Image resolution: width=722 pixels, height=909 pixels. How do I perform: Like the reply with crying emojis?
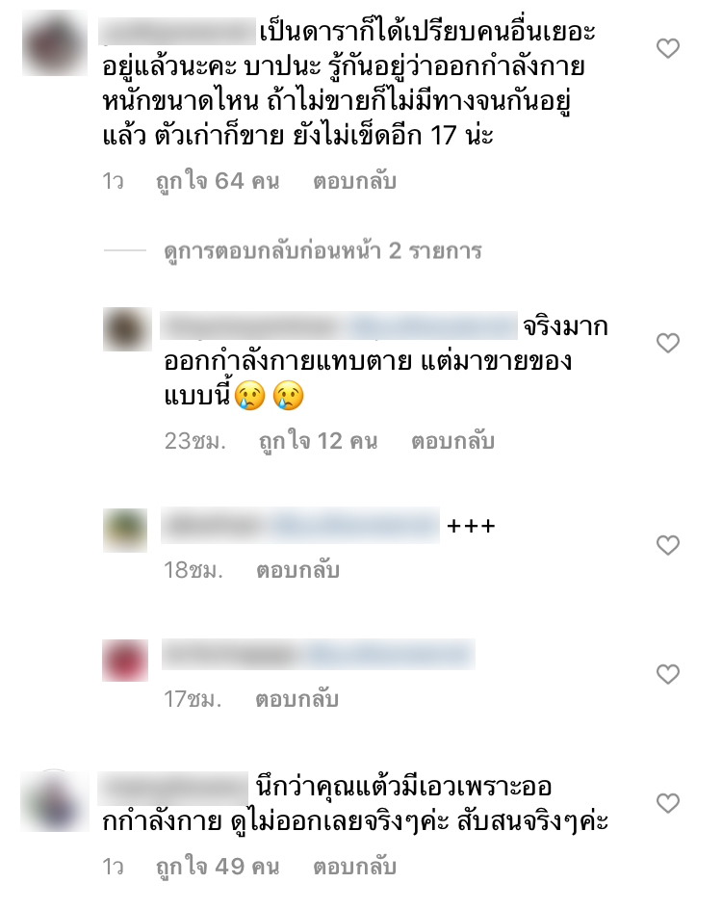point(667,343)
